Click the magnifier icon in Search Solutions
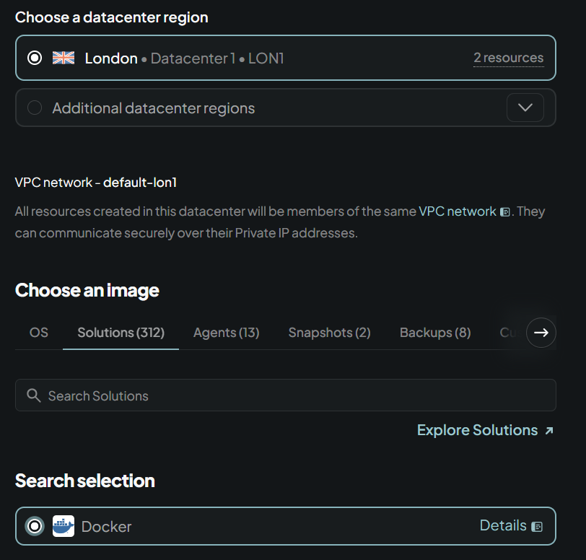Viewport: 586px width, 560px height. click(34, 395)
